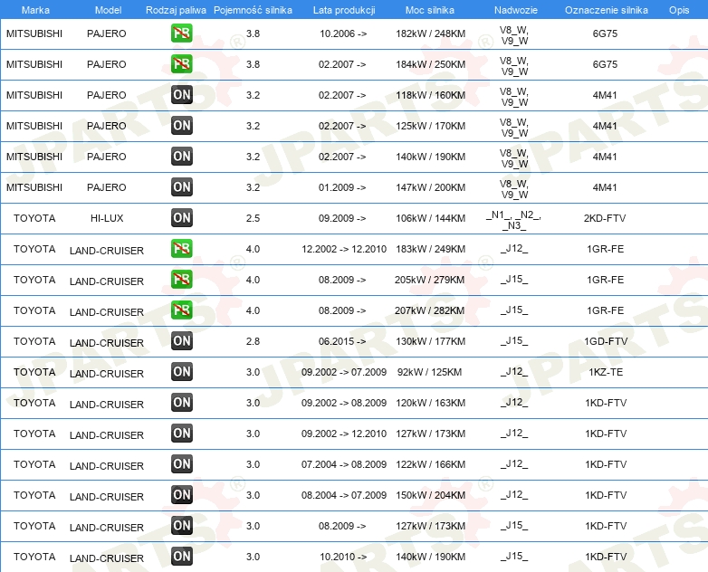Click the 2.5 engine capacity cell
The image size is (708, 572).
tap(253, 218)
